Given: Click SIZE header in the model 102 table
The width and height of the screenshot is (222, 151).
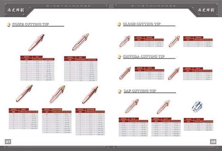Looking at the screenshot, I should click(26, 59).
